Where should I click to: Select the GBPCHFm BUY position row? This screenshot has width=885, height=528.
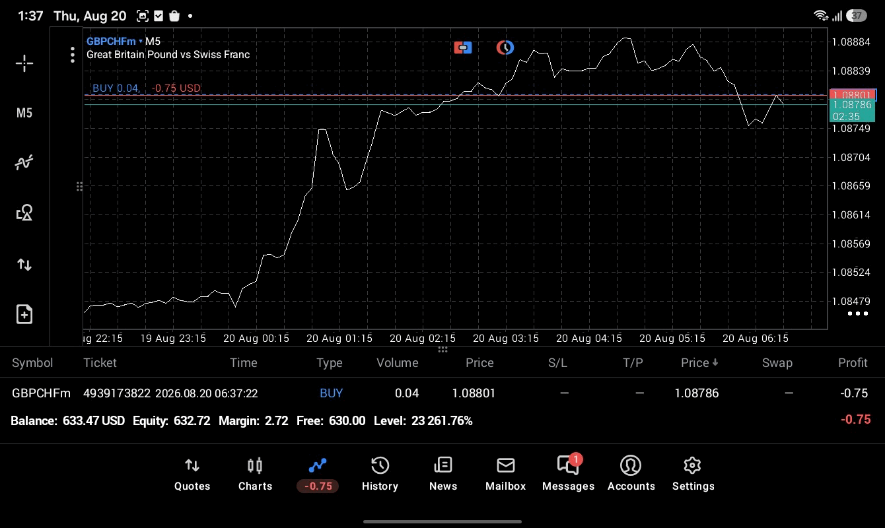point(442,393)
